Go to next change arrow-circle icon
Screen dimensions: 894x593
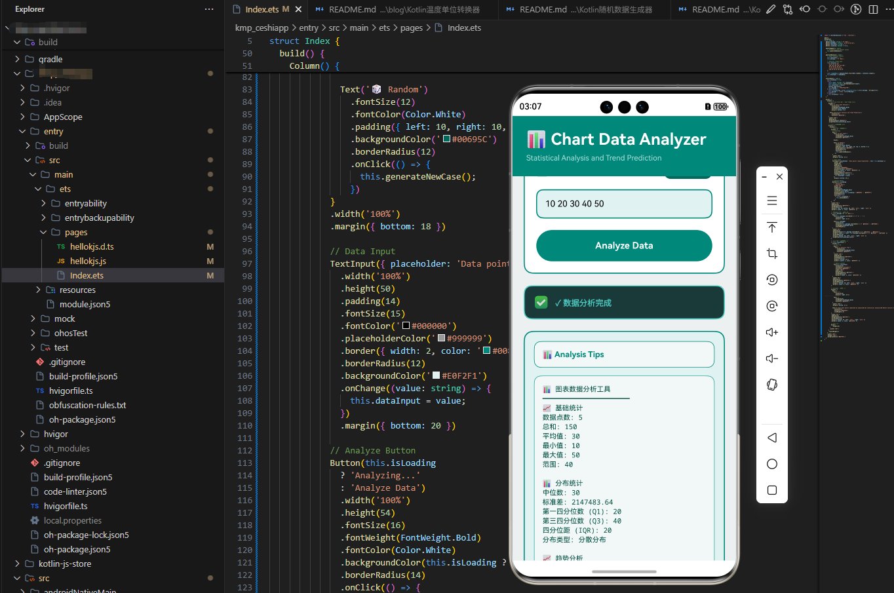(839, 9)
